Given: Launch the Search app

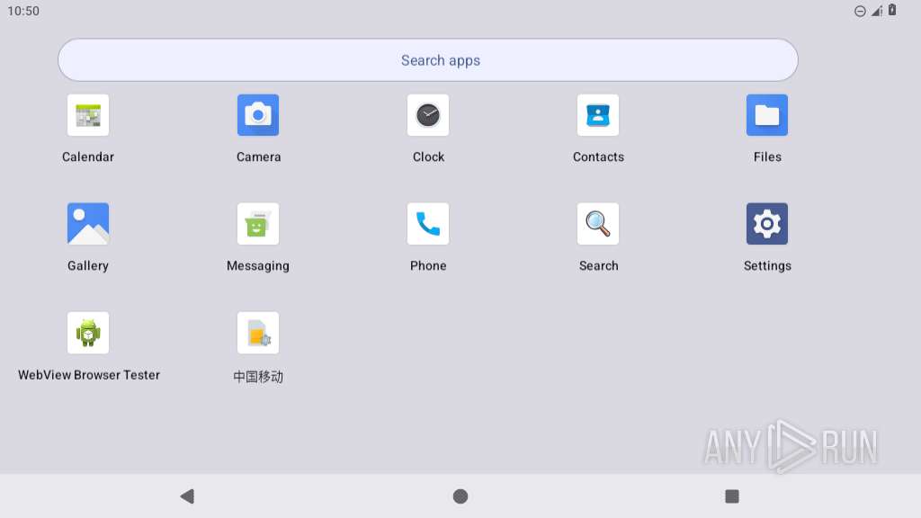Looking at the screenshot, I should [598, 224].
